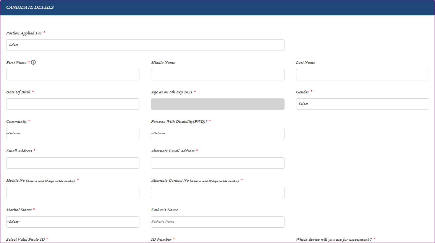Click the Alternate Email Address field

click(x=217, y=163)
